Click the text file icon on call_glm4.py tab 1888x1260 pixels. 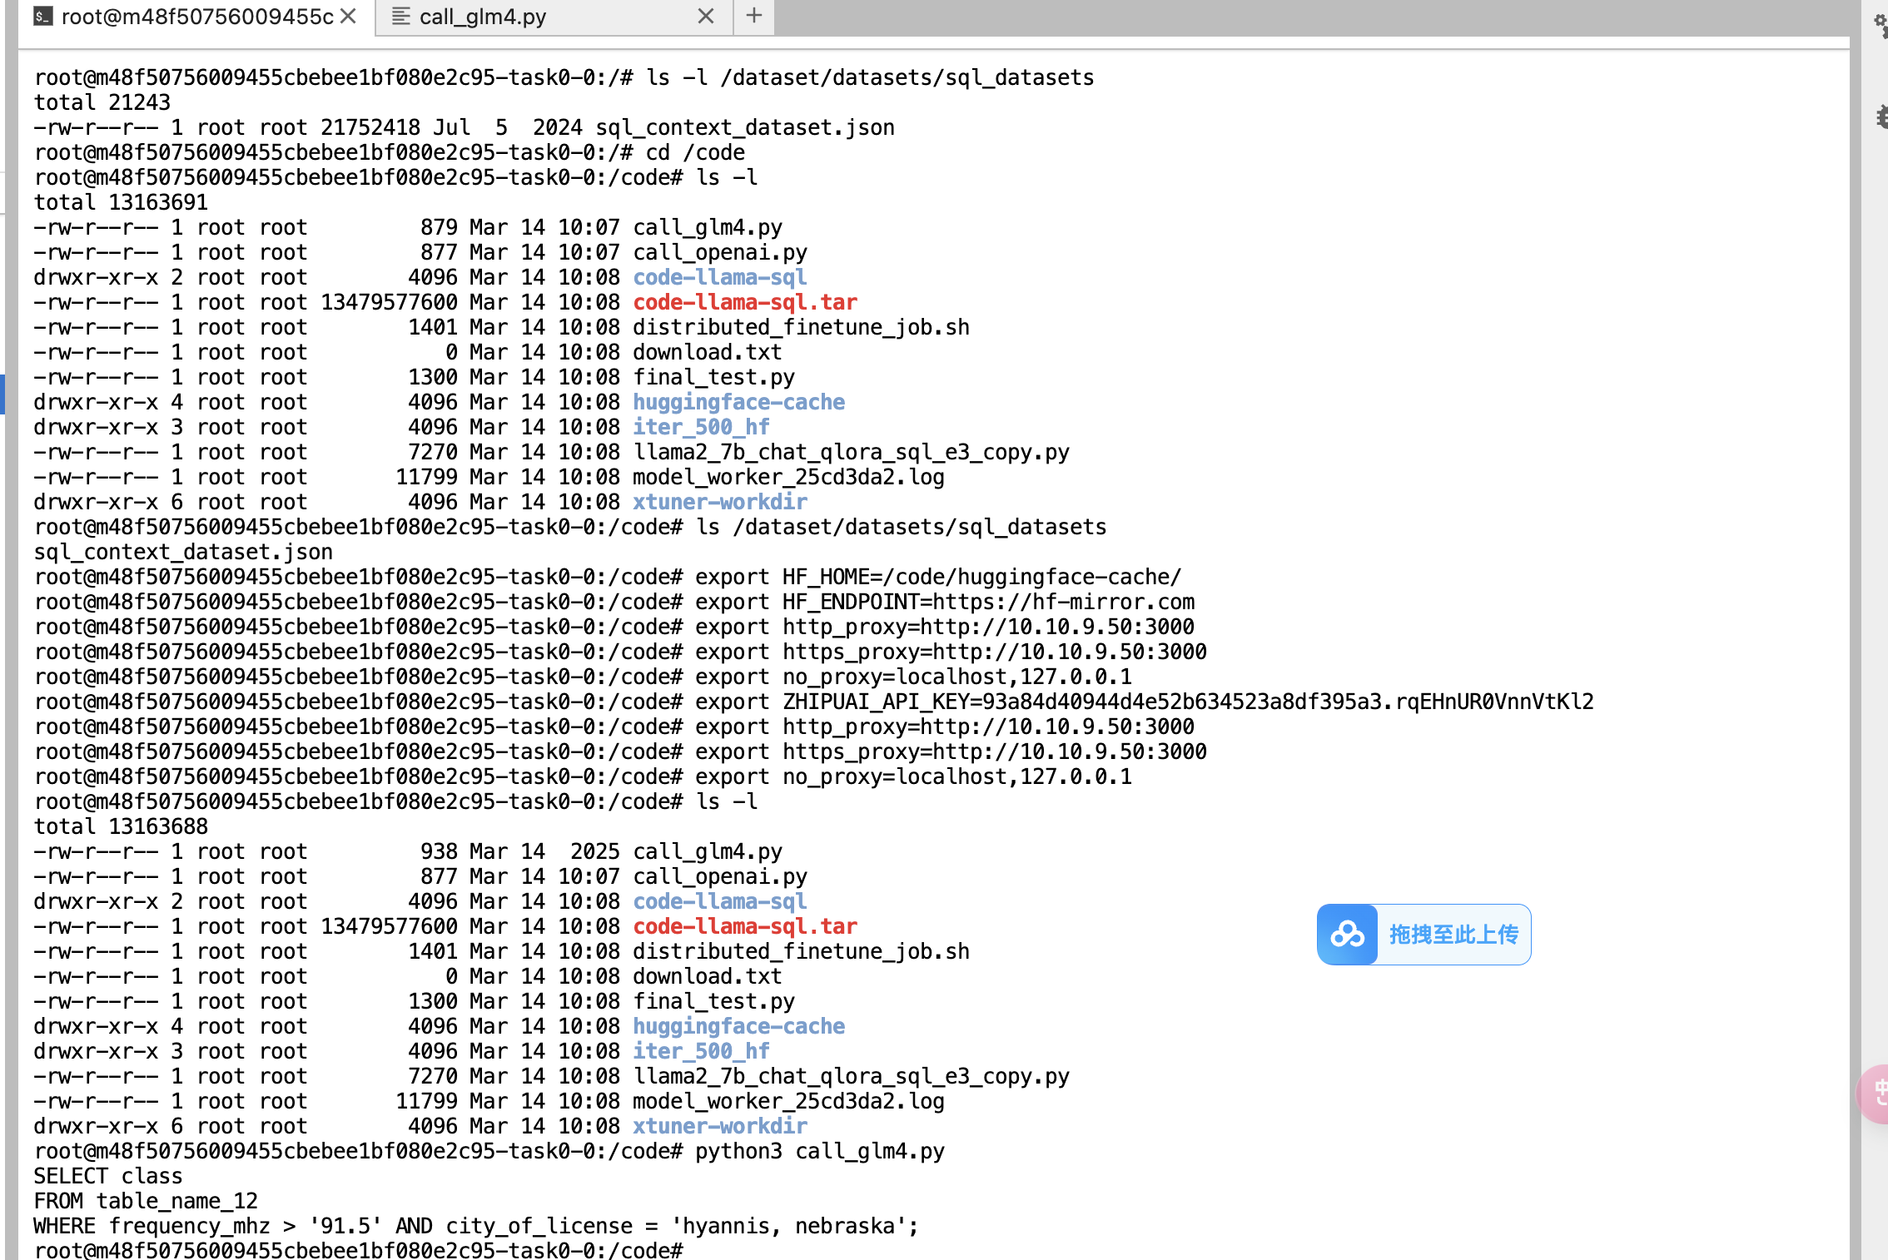pyautogui.click(x=401, y=16)
